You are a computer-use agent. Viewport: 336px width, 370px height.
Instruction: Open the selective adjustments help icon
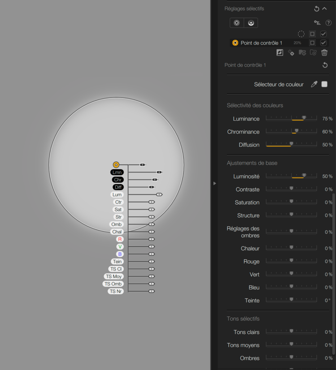(328, 23)
